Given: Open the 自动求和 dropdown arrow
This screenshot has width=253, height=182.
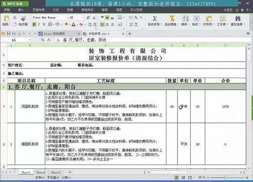Looking at the screenshot, I should tap(161, 24).
